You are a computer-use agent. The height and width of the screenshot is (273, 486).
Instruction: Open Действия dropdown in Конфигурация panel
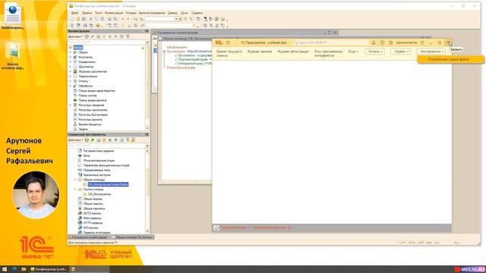click(x=75, y=36)
